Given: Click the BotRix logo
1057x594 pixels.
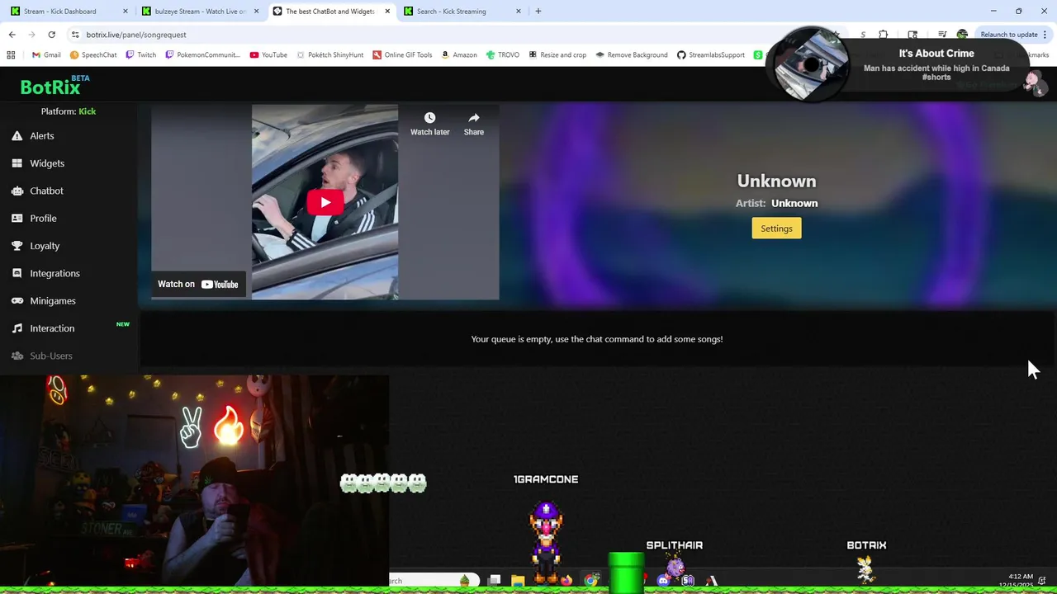Looking at the screenshot, I should point(55,86).
